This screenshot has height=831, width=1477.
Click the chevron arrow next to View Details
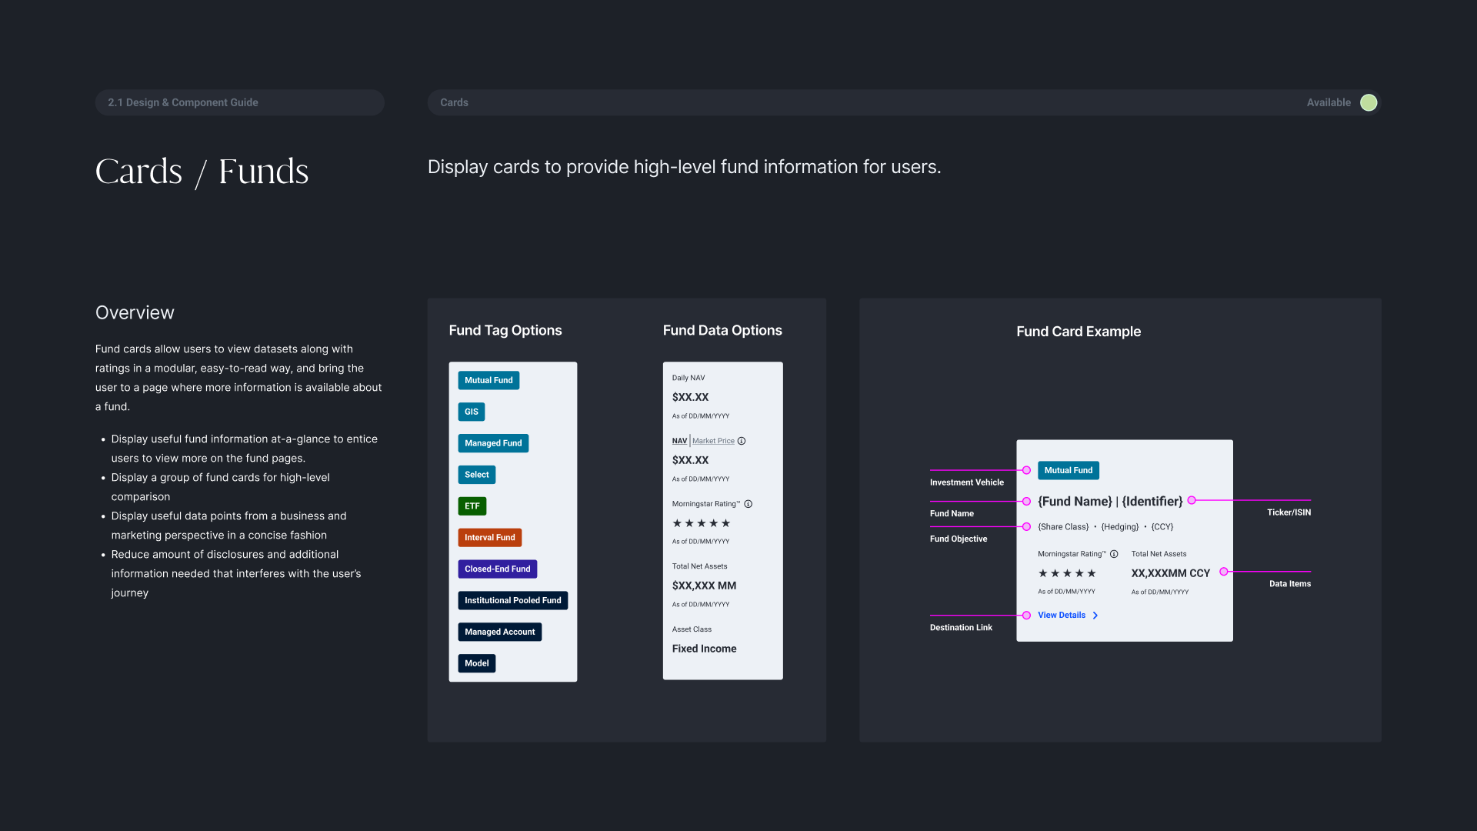coord(1095,616)
